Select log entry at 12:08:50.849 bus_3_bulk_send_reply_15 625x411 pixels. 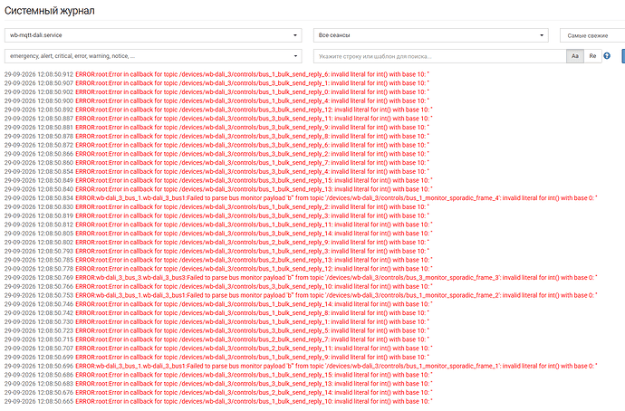[x=218, y=180]
